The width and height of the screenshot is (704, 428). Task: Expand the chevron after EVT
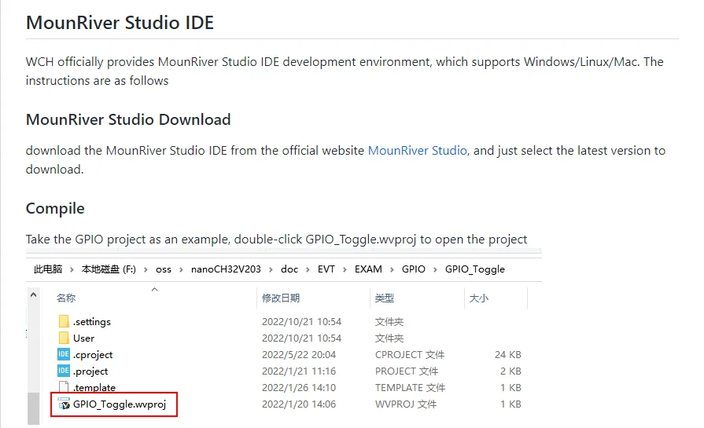(345, 269)
